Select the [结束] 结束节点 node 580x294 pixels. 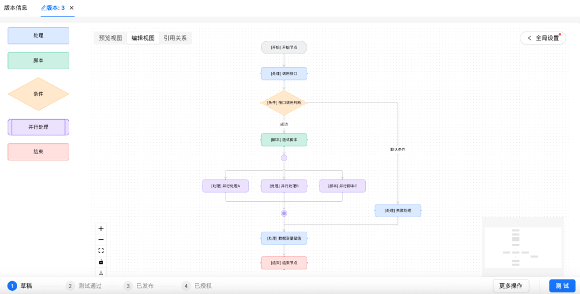[x=284, y=263]
